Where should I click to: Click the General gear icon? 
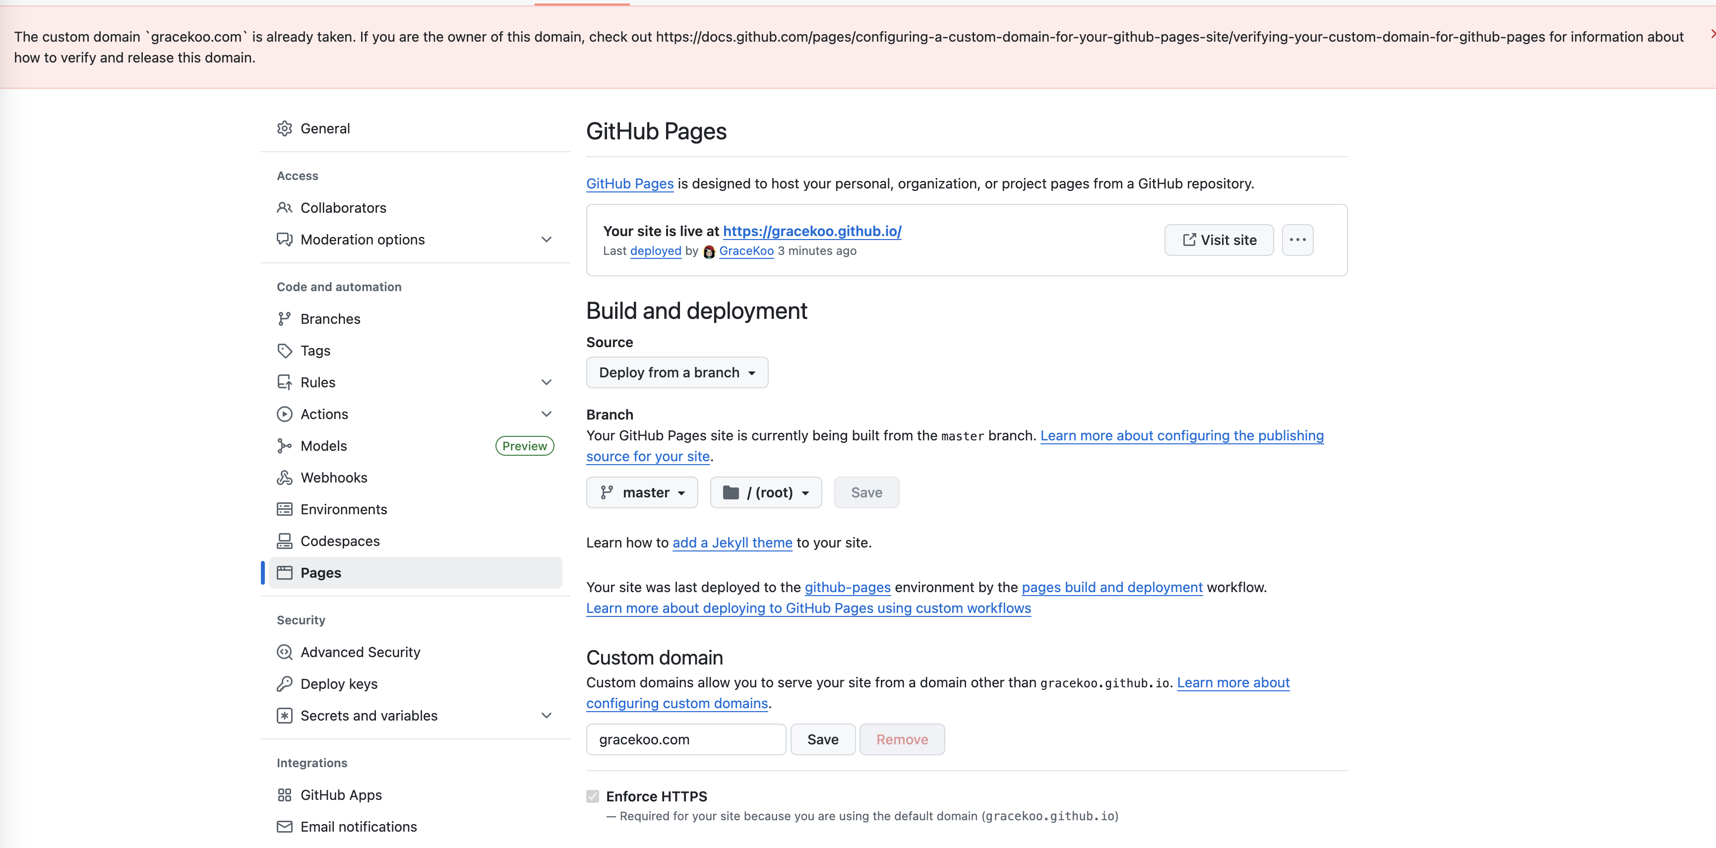click(285, 128)
